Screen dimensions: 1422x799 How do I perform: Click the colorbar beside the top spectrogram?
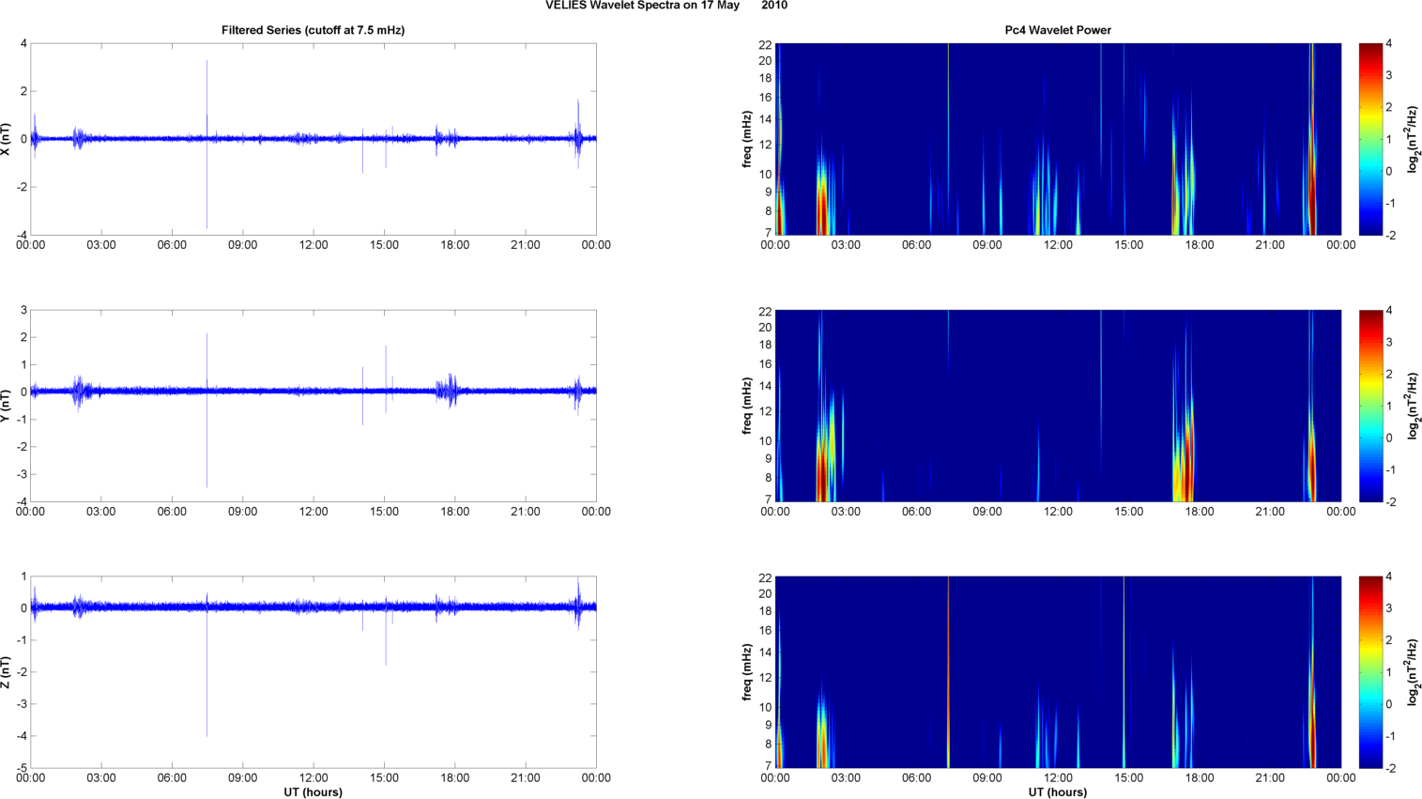pos(1370,139)
